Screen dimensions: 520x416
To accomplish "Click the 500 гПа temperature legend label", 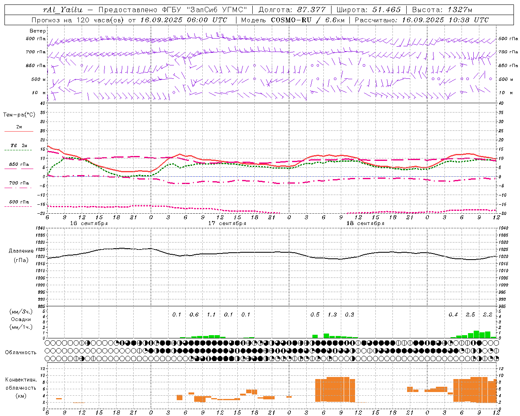I will (19, 202).
